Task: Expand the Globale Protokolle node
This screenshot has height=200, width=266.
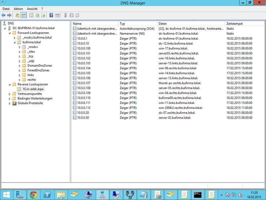Action: [x=10, y=103]
